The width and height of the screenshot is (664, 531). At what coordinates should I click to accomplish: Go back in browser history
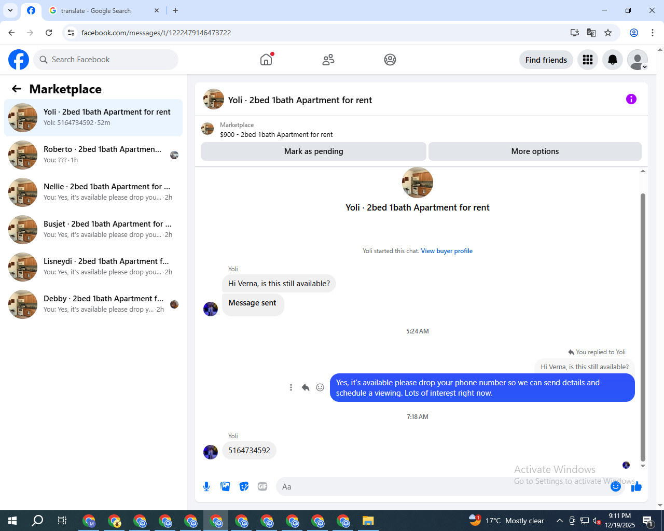pos(11,33)
